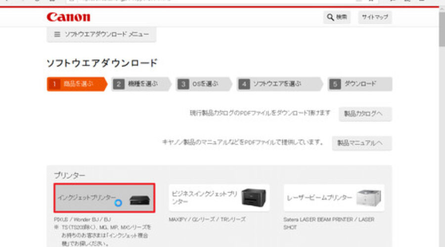Open the 製品カタログへ button
Viewport: 445px width, 247px height.
point(365,114)
